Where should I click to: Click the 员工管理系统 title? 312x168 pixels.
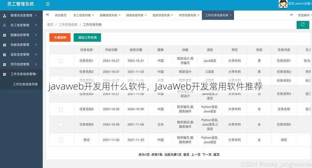[21, 4]
